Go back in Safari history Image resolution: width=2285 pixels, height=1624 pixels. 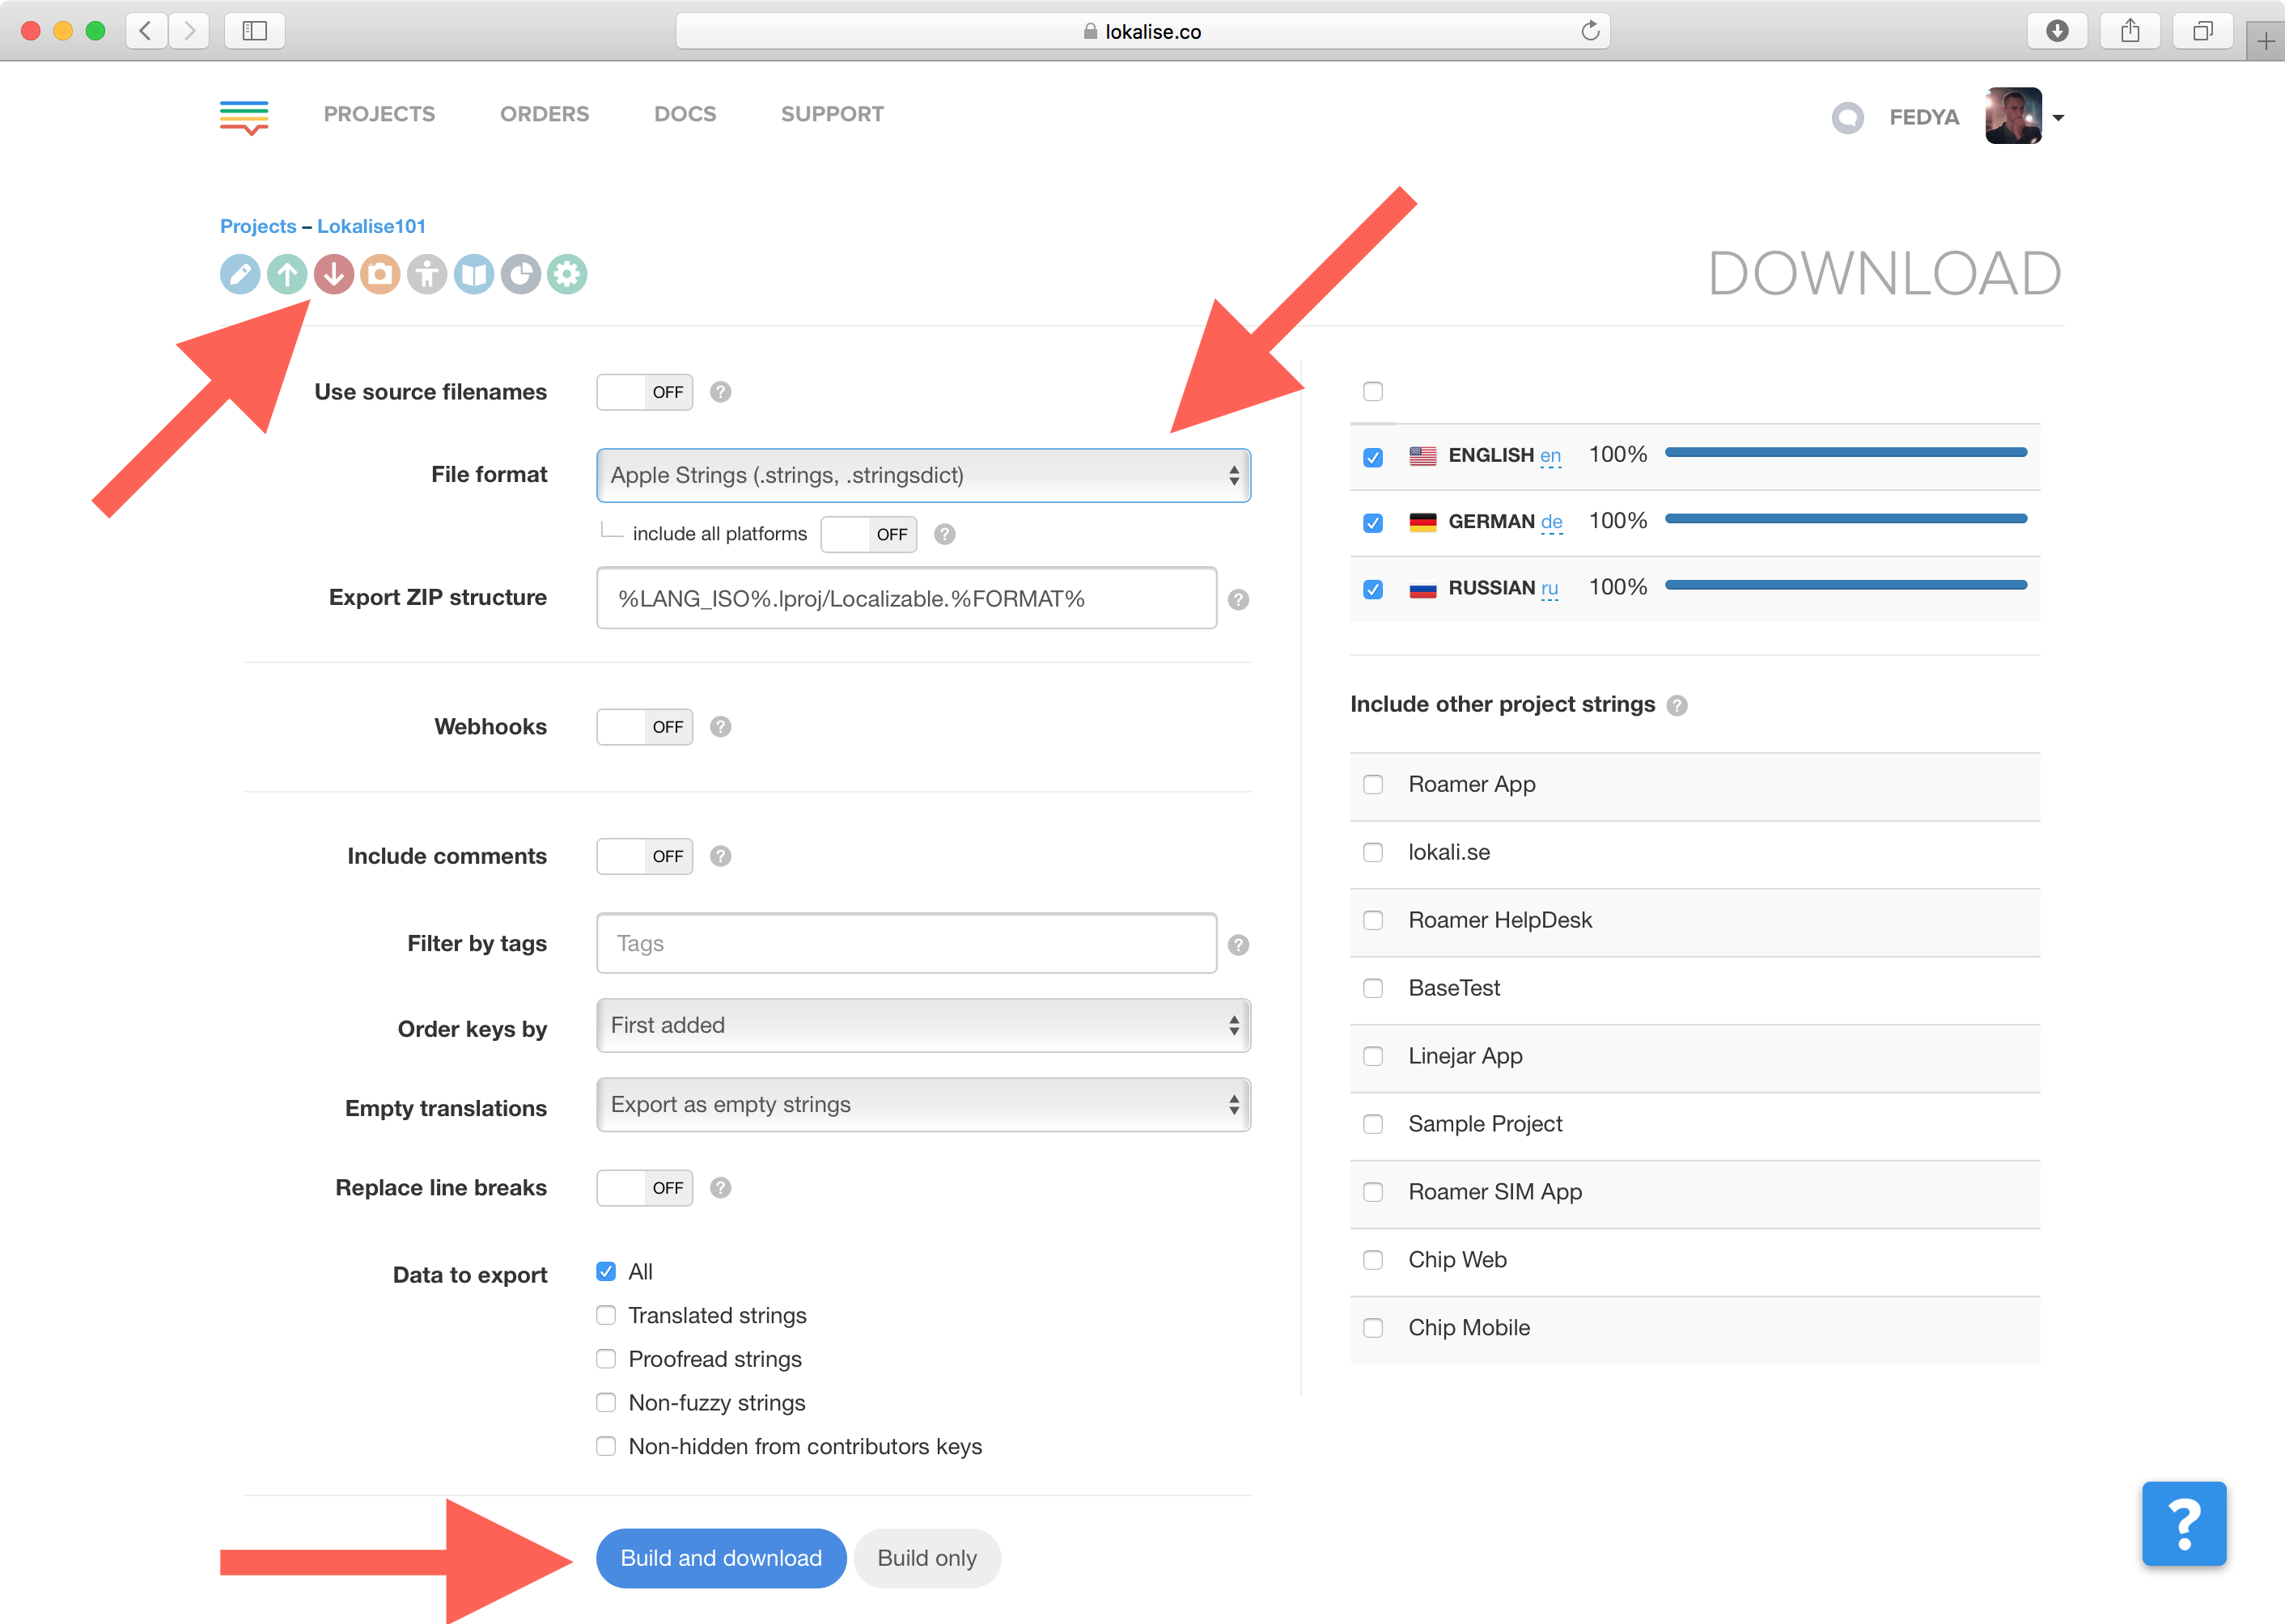[146, 31]
